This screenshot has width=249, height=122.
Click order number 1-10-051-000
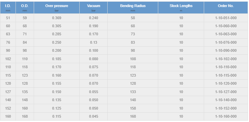(x=226, y=18)
